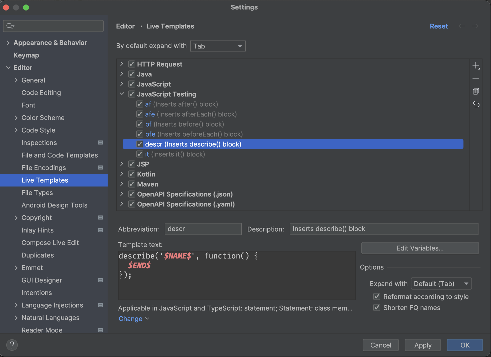The width and height of the screenshot is (491, 357).
Task: Click the Remove template minus icon
Action: pyautogui.click(x=476, y=78)
